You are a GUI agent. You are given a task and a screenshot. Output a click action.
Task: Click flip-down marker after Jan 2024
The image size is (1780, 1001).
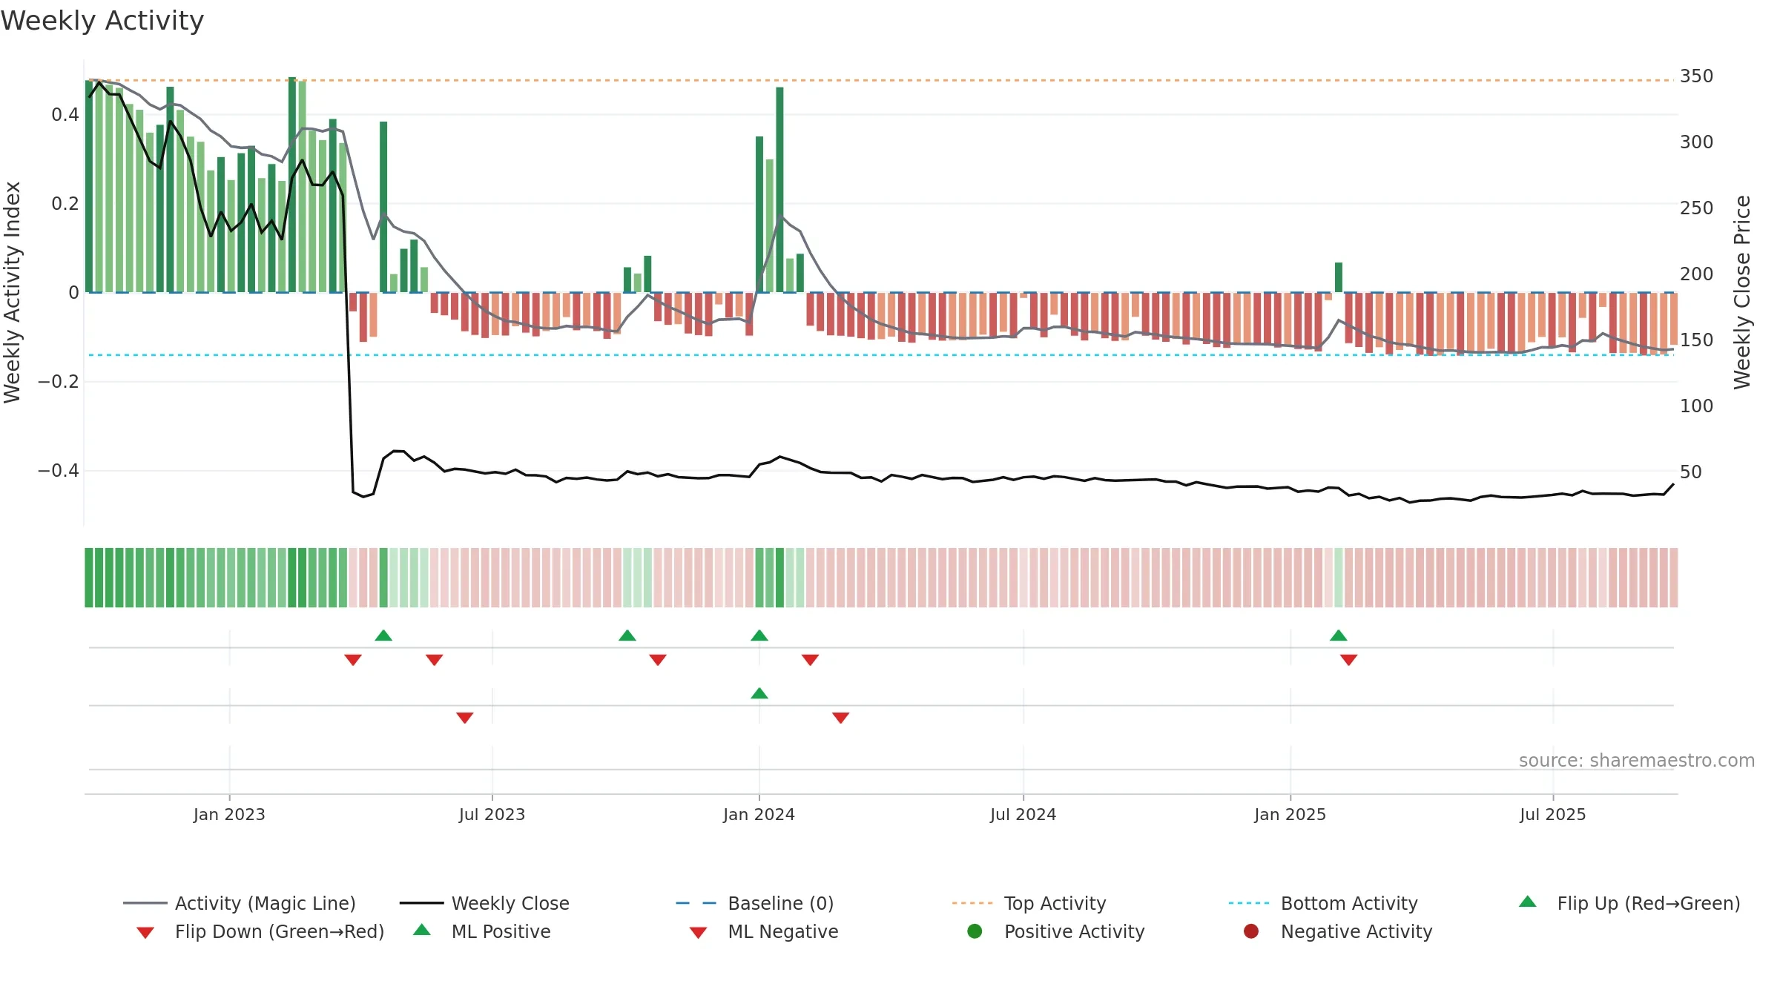[811, 660]
